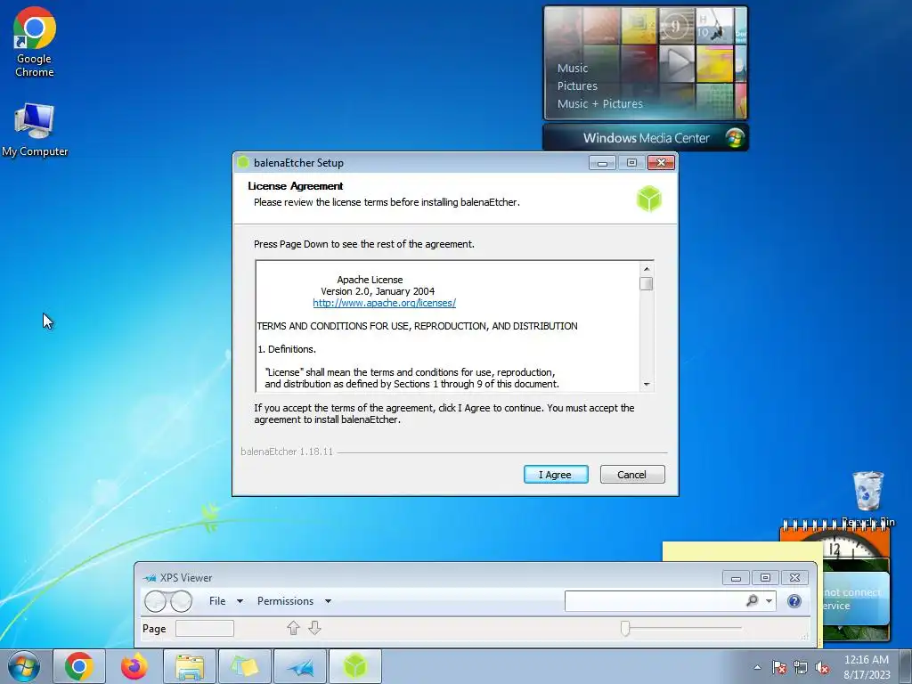Click the Windows Media Center logo orb
The width and height of the screenshot is (912, 684).
coord(735,138)
